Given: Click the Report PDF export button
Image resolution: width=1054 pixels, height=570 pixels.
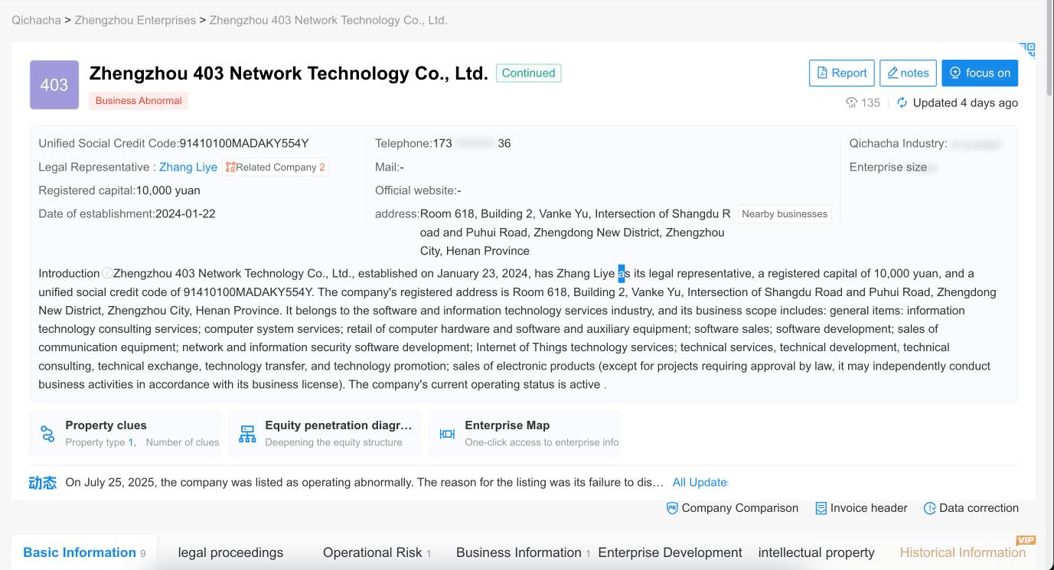Looking at the screenshot, I should (841, 73).
